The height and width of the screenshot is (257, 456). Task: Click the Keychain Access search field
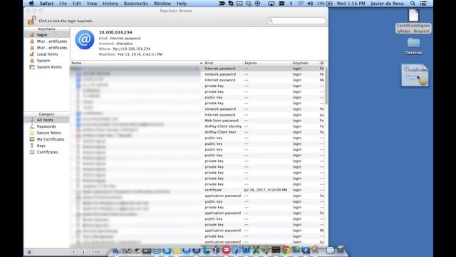click(296, 21)
